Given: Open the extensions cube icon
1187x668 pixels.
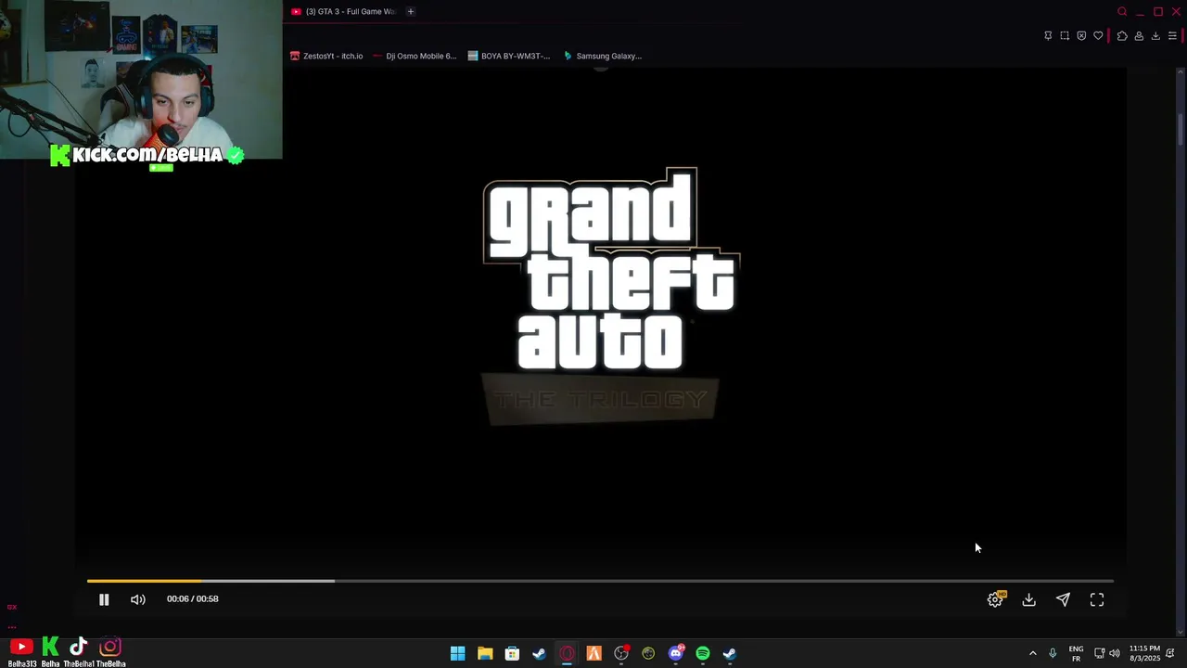Looking at the screenshot, I should click(1122, 36).
